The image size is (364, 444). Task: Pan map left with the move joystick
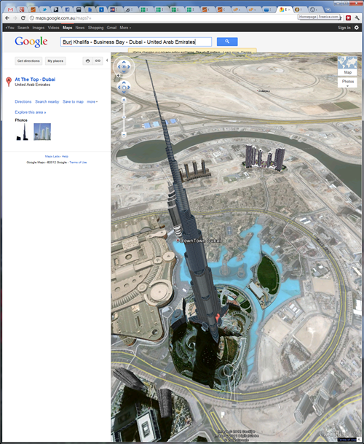point(119,87)
